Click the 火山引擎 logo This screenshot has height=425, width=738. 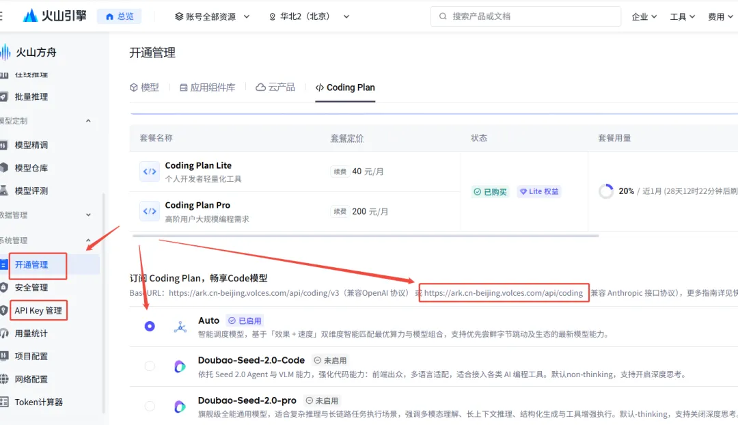[55, 16]
